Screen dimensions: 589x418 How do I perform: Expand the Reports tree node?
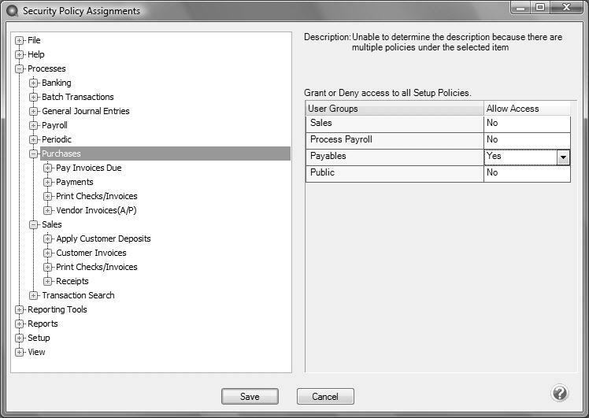click(x=20, y=324)
